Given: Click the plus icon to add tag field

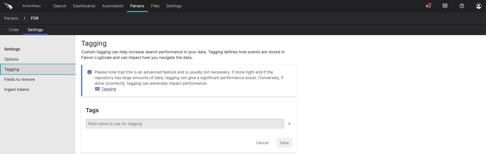Looking at the screenshot, I should pos(289,124).
